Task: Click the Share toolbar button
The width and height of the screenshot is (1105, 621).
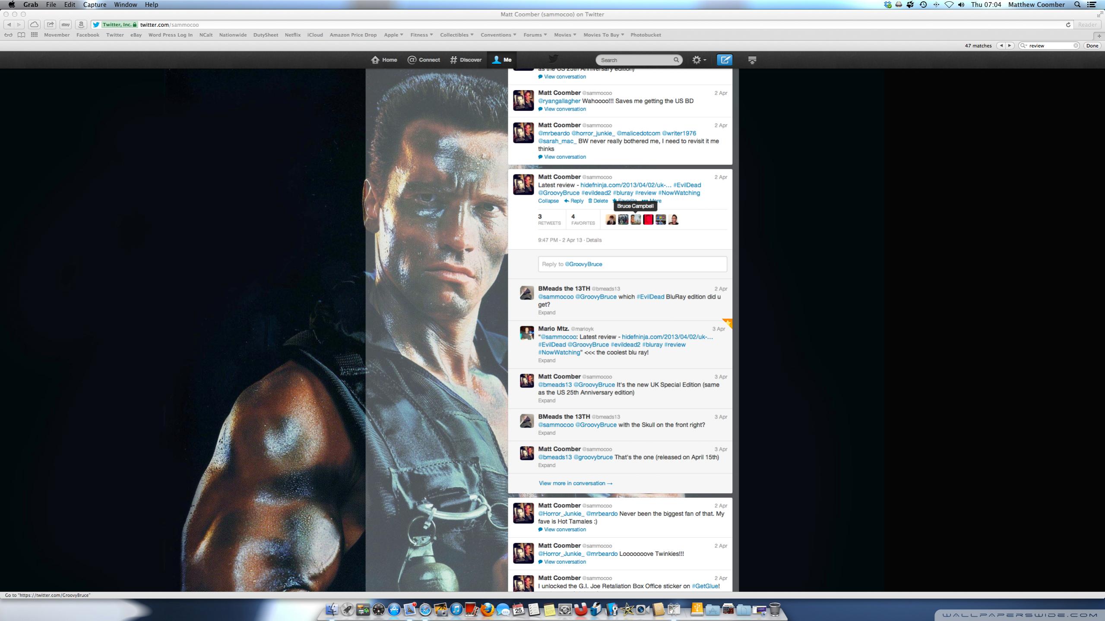Action: (x=50, y=25)
